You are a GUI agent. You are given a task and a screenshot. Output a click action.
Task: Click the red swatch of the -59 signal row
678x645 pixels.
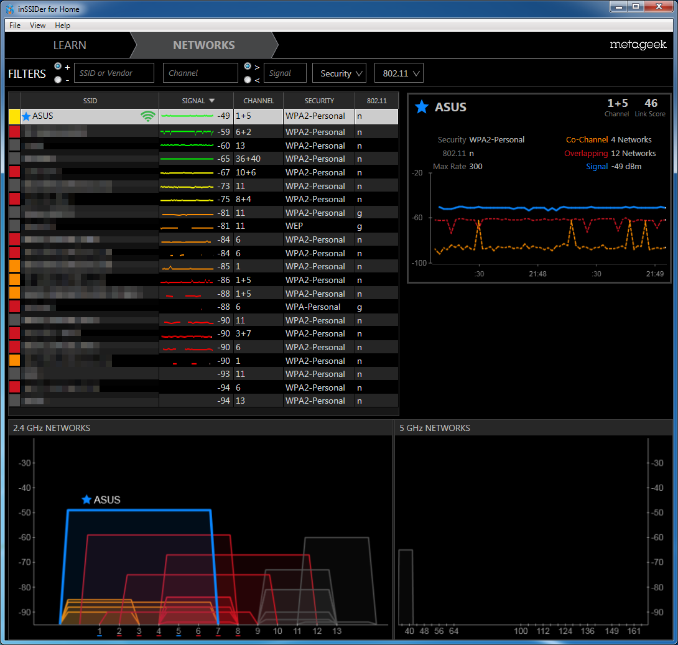click(15, 132)
